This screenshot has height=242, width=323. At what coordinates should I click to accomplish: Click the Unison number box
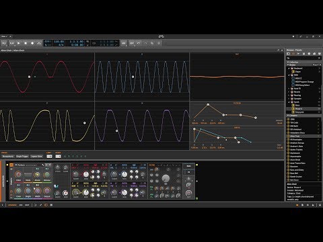coord(49,157)
